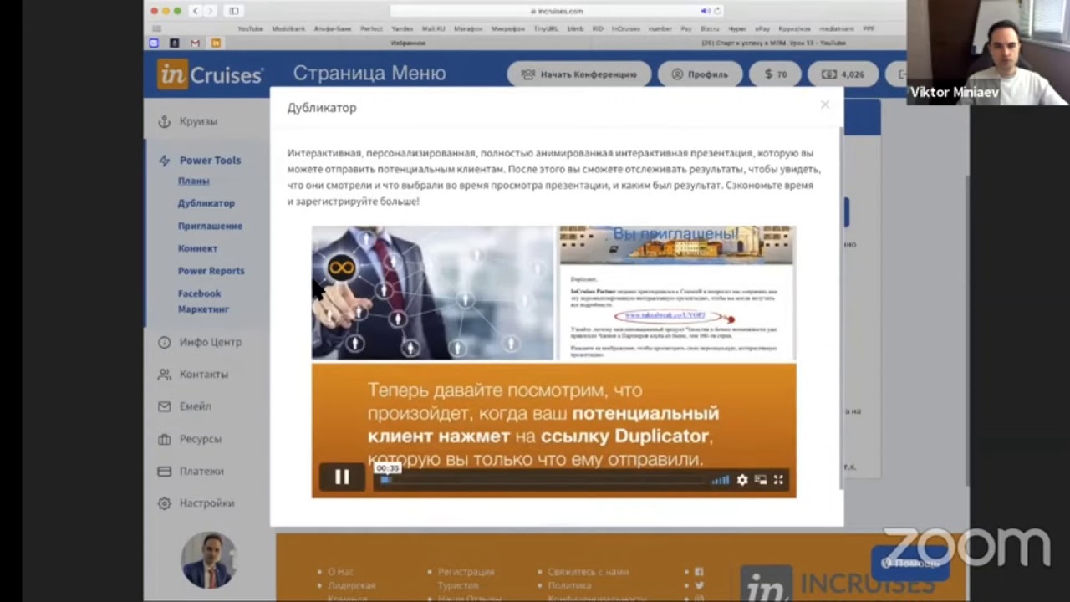Open the Gmail pinned tab
Screen dimensions: 1070x602
pos(195,43)
